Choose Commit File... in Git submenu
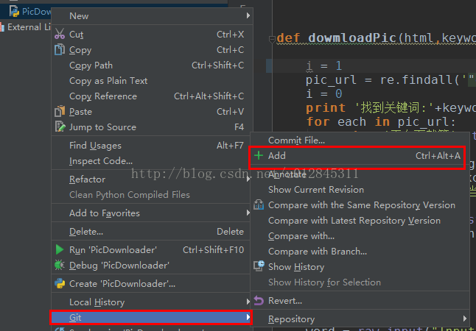The image size is (476, 331). tap(360, 140)
